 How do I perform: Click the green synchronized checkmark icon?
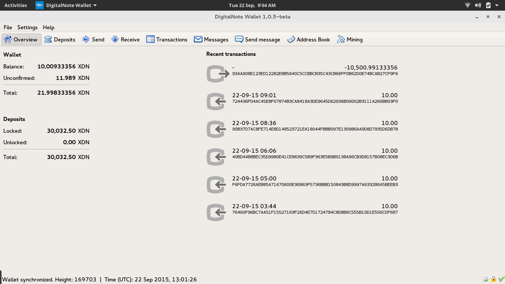click(x=501, y=280)
